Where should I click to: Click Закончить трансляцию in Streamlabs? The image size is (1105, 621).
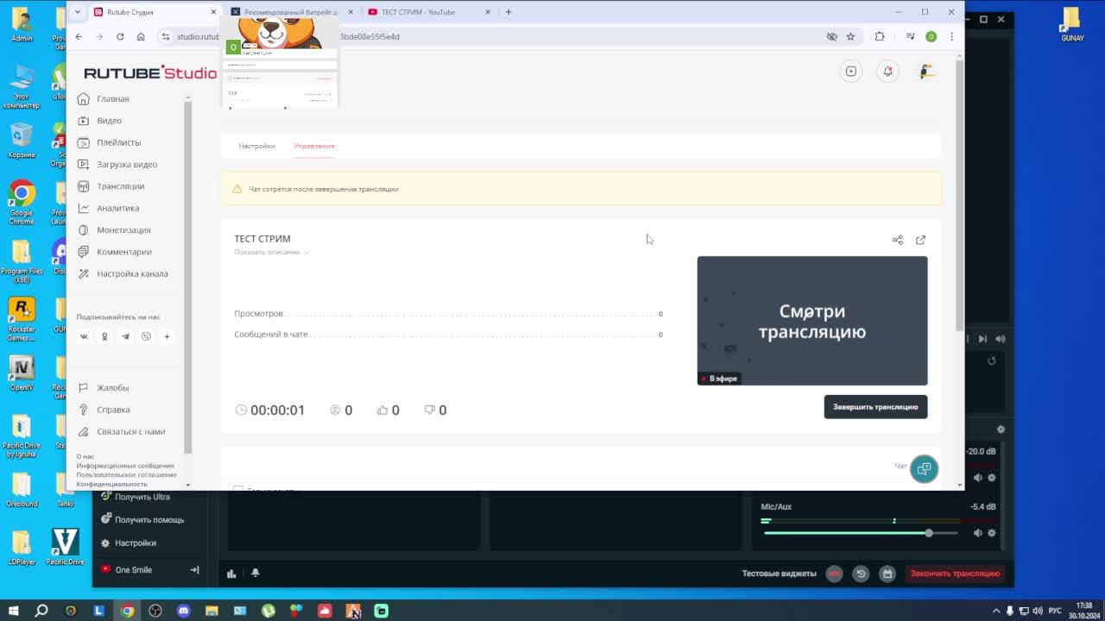(955, 574)
